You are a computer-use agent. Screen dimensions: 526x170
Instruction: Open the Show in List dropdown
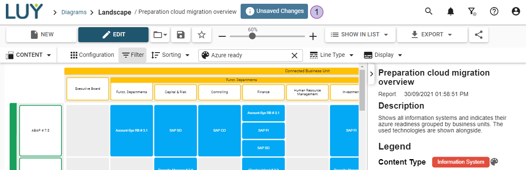click(x=360, y=35)
